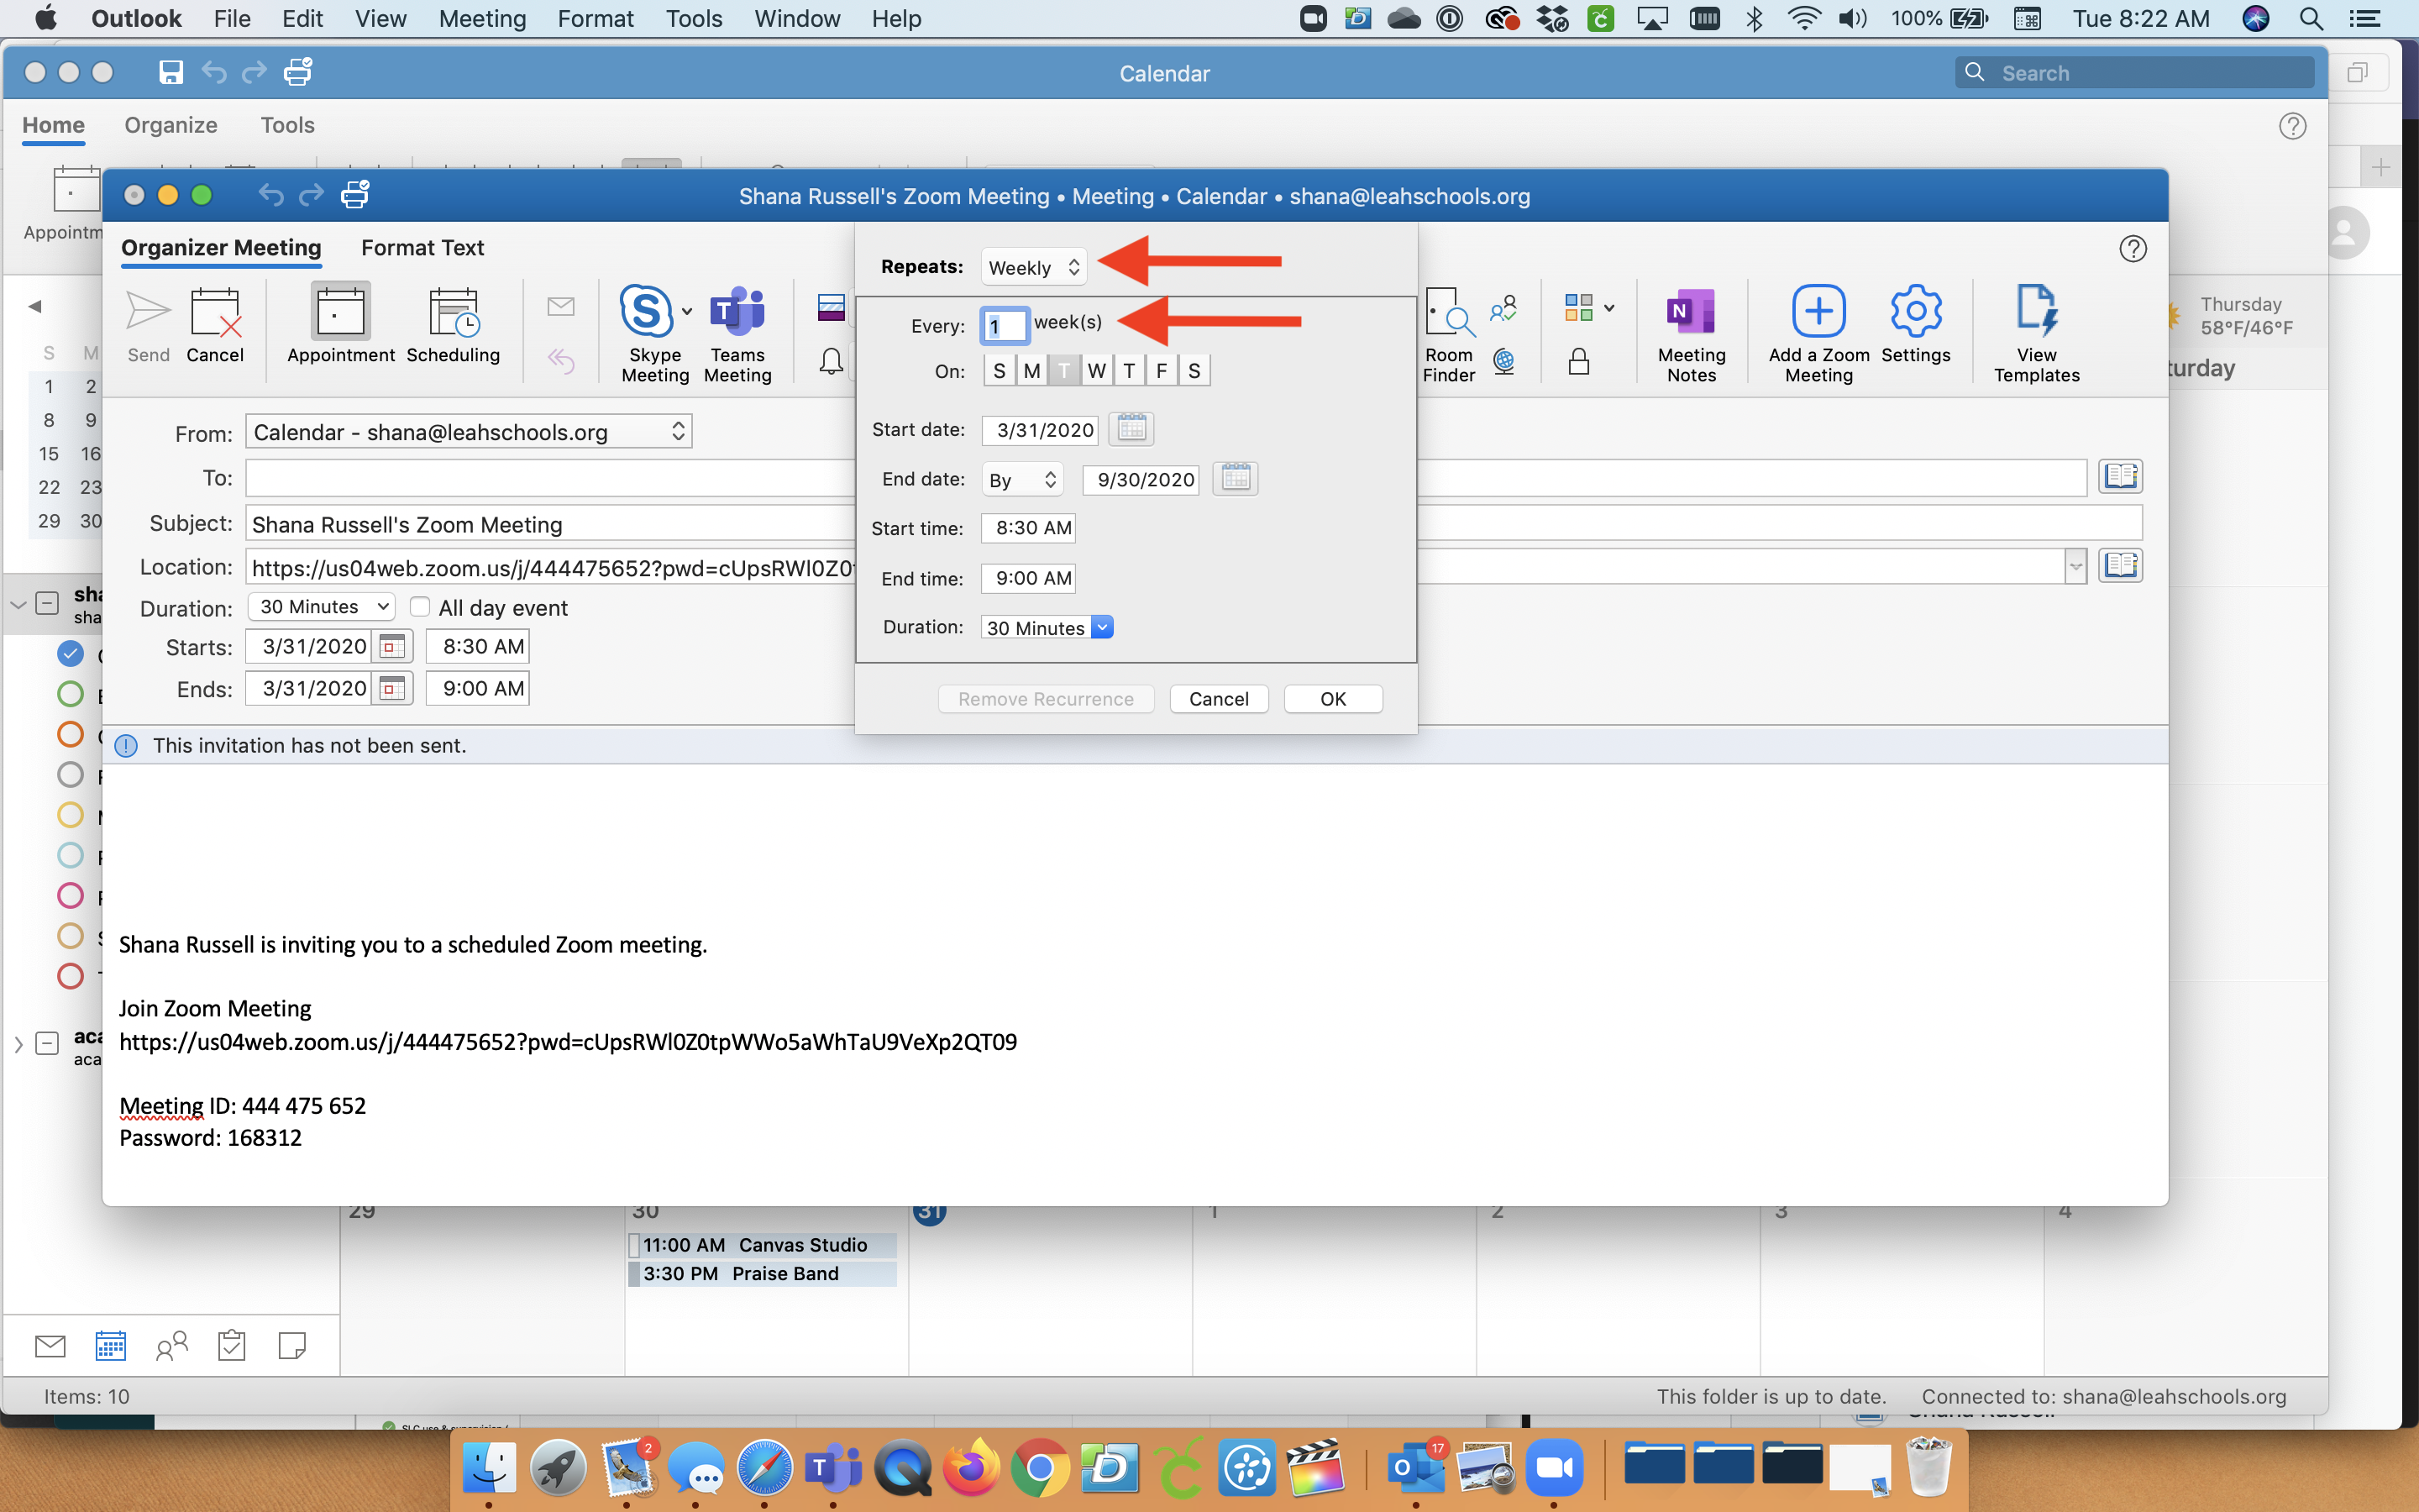Toggle Sunday in recurrence On days
This screenshot has width=2419, height=1512.
(999, 371)
